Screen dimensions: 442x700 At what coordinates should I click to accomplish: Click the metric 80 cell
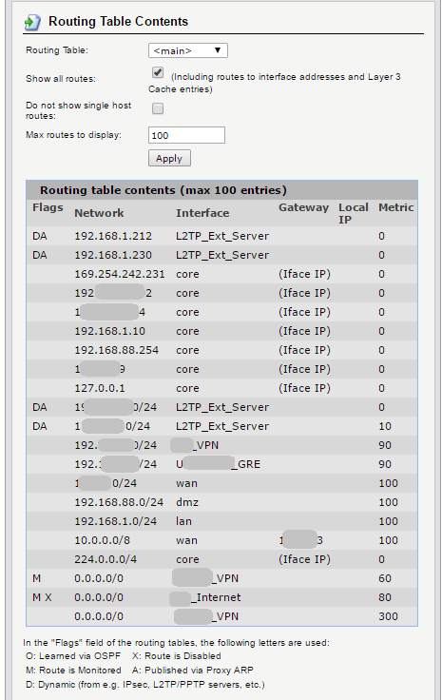[385, 598]
